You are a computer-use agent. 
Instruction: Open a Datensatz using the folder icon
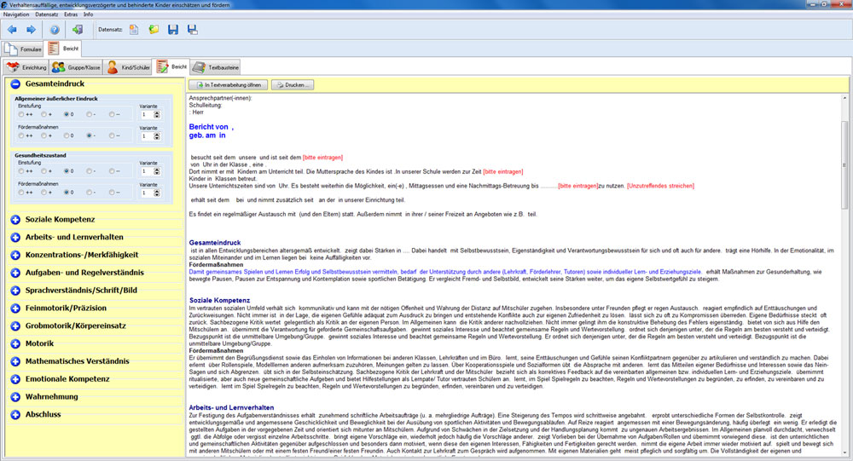pyautogui.click(x=154, y=29)
